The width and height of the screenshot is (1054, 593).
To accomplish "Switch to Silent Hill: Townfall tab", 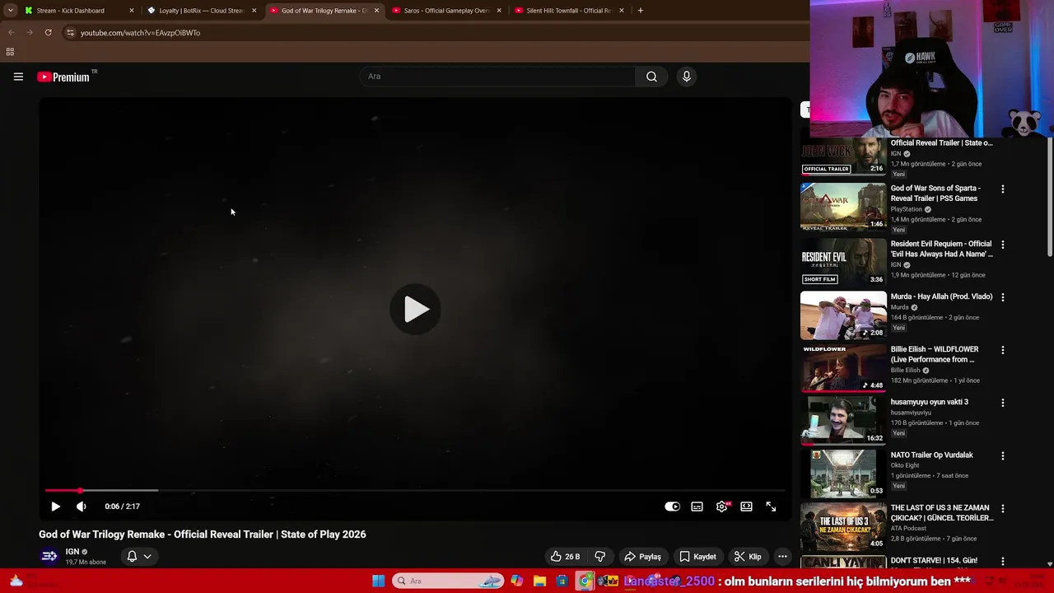I will coord(568,11).
